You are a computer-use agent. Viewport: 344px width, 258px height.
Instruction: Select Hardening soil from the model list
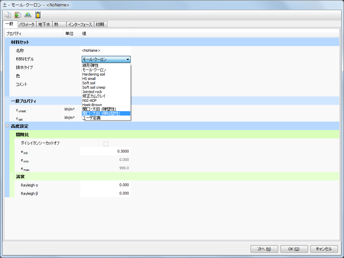(94, 74)
